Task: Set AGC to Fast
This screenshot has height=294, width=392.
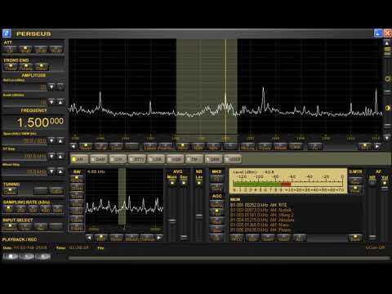Action: pos(216,212)
